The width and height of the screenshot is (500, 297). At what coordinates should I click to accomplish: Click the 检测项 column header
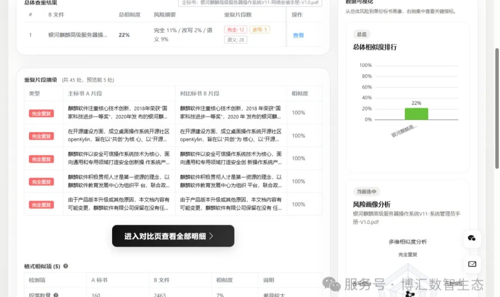click(x=37, y=280)
